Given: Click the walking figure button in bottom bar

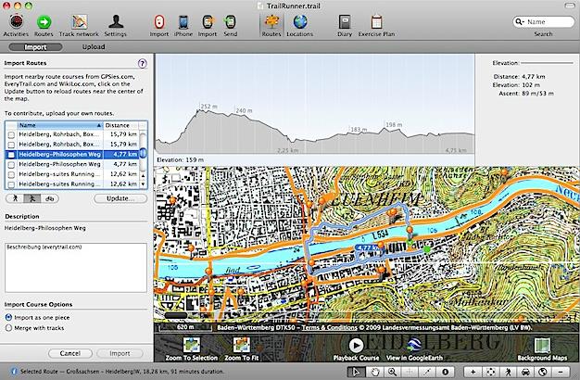Looking at the screenshot, I should 509,372.
